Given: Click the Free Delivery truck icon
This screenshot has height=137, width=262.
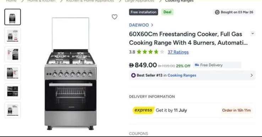Looking at the screenshot, I should 197,65.
